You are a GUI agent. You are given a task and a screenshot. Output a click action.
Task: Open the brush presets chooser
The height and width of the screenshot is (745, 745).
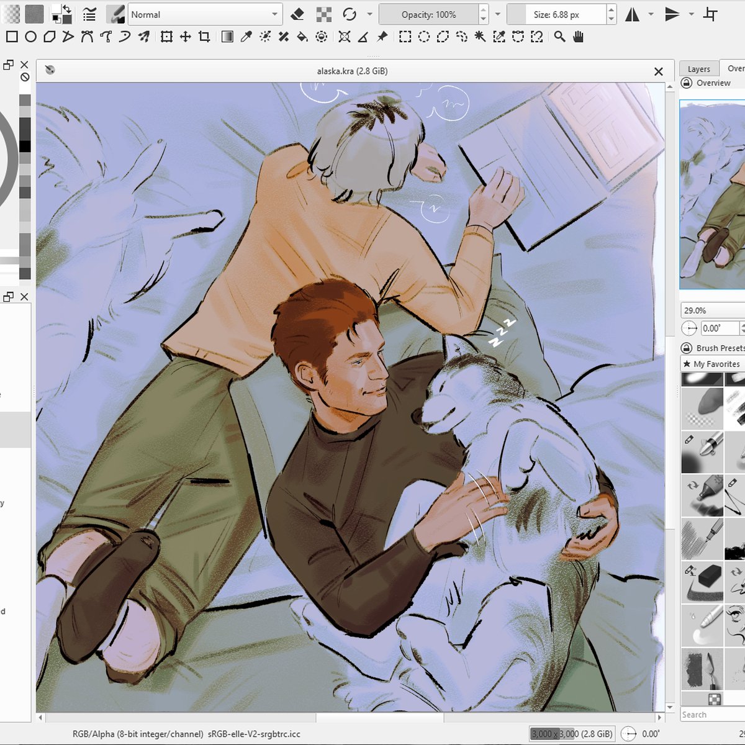(115, 14)
